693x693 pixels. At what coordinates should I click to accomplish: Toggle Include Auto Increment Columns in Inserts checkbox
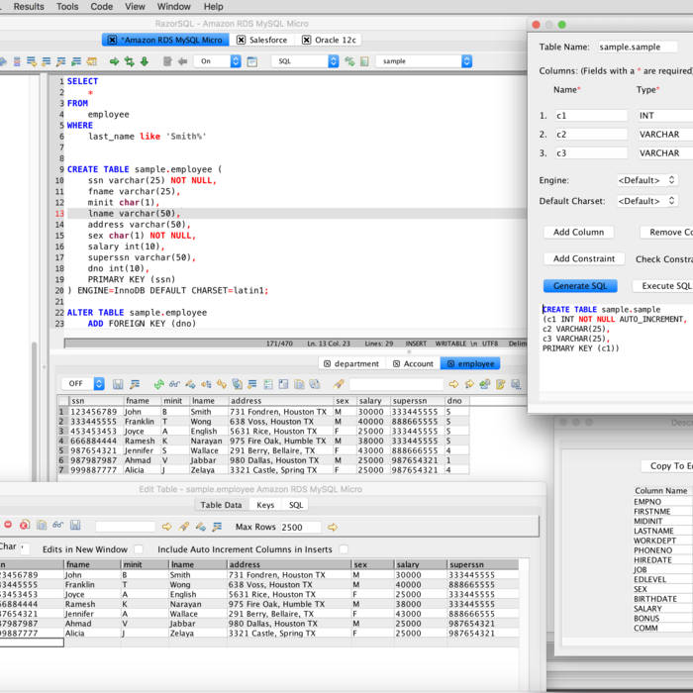pyautogui.click(x=344, y=548)
